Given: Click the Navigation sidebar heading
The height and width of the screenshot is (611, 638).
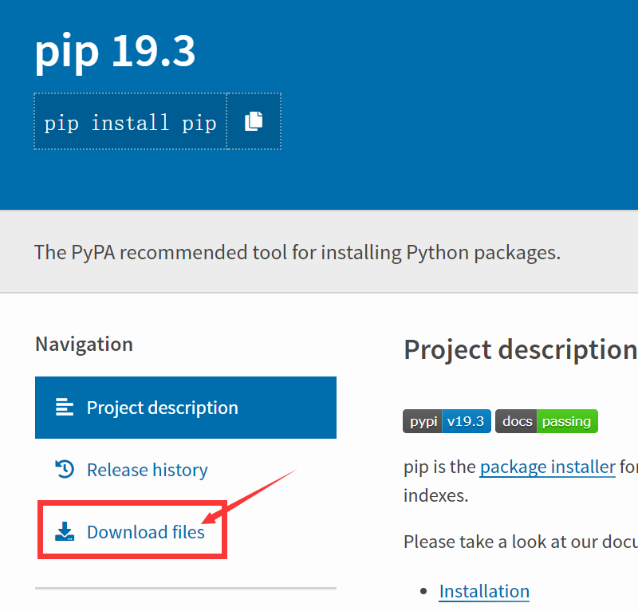Looking at the screenshot, I should 84,344.
